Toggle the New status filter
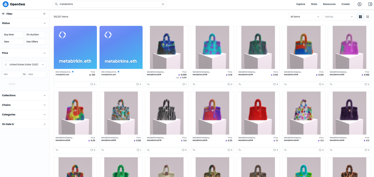374x177 pixels. click(13, 42)
